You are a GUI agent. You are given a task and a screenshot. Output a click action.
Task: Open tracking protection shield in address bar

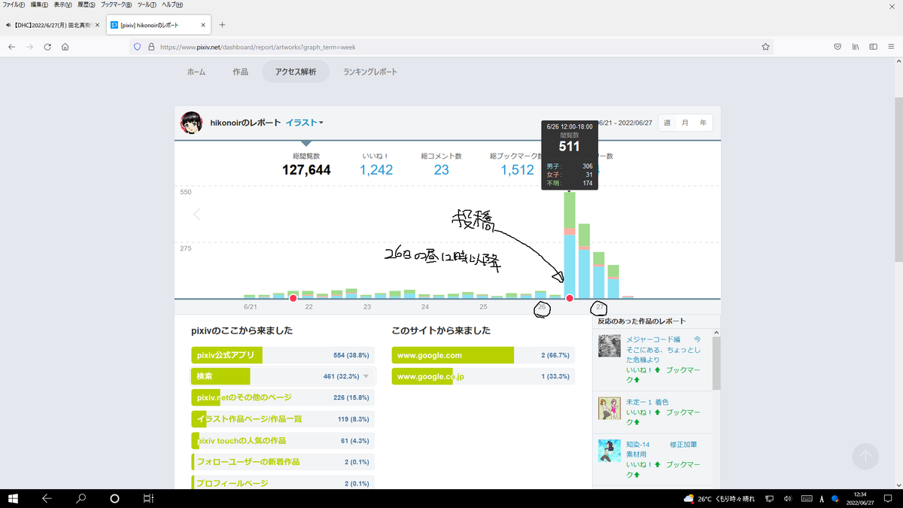tap(137, 47)
